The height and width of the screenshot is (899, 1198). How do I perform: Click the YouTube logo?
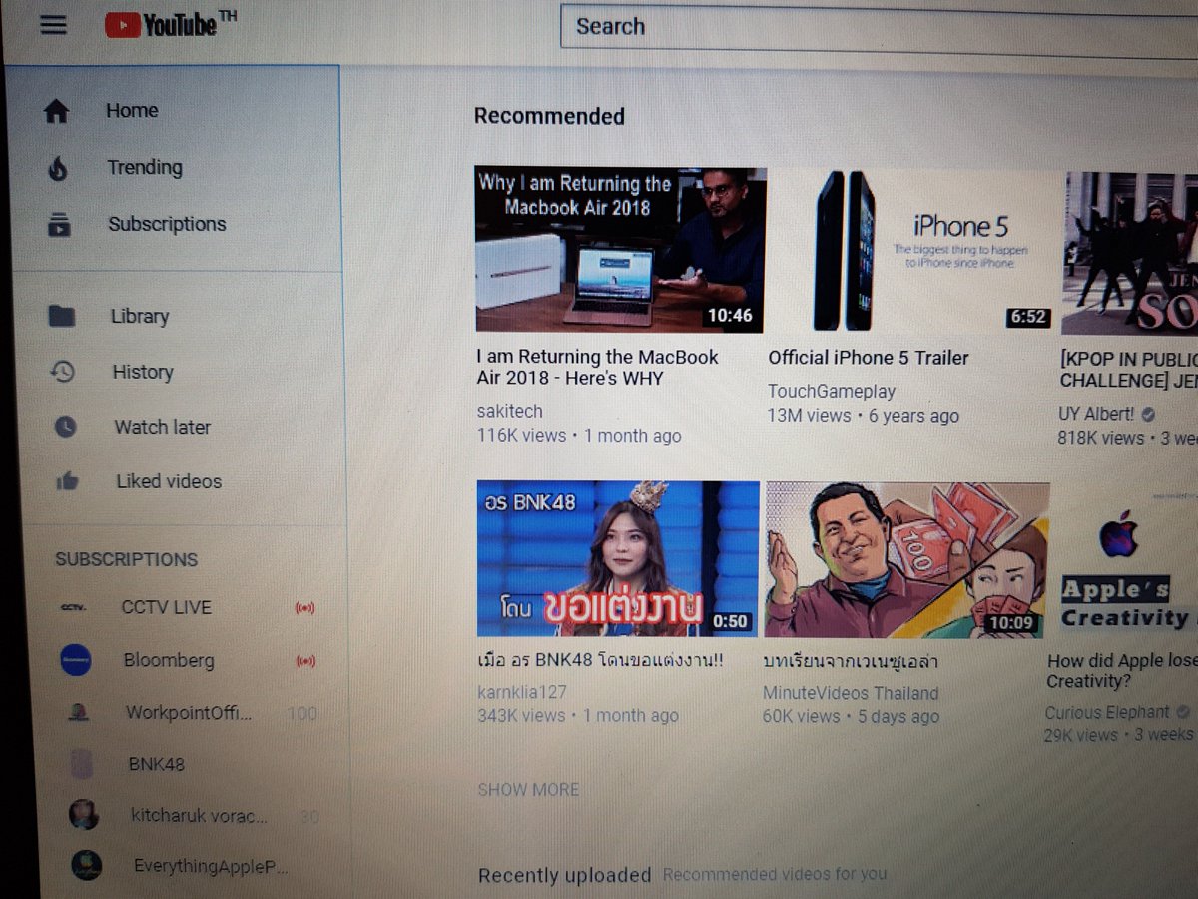[x=171, y=24]
